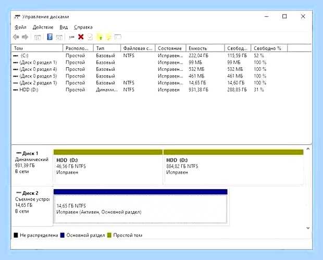Click the yellow folder search icon
The width and height of the screenshot is (323, 260).
click(108, 37)
